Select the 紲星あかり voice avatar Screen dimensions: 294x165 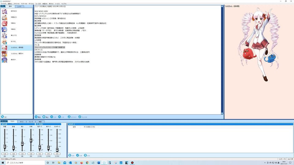pyautogui.click(x=5, y=17)
